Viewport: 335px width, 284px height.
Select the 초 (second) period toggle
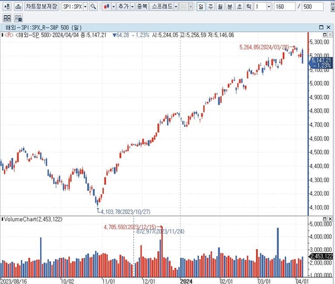[x=239, y=7]
